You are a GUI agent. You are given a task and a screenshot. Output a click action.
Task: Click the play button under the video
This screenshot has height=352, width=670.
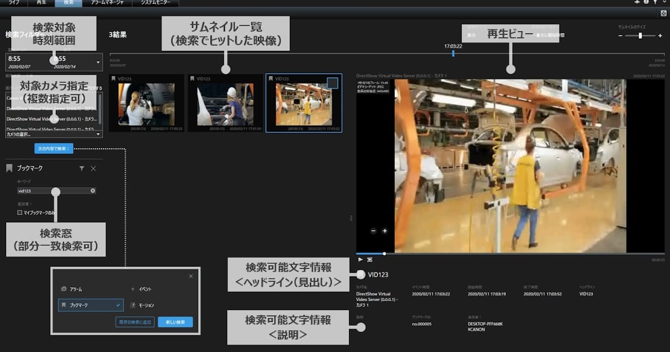tap(361, 259)
